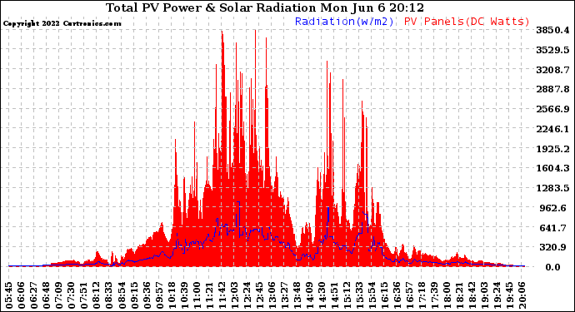The image size is (575, 312).
Task: Click the x-axis time label 16:36
Action: tap(397, 295)
